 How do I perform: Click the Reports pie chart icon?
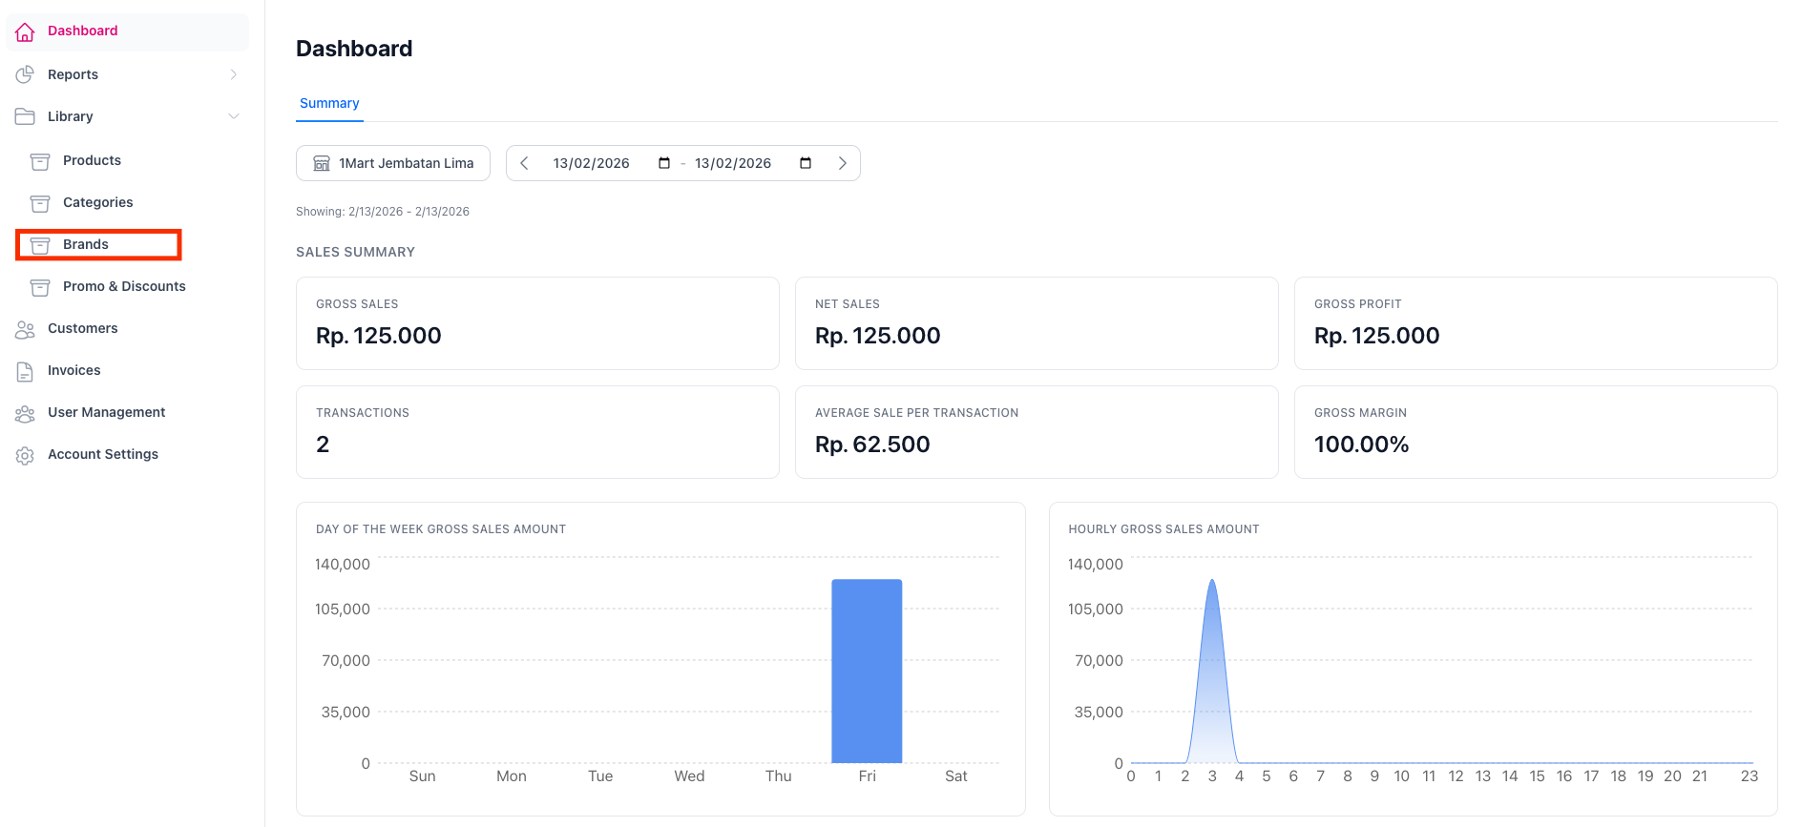click(x=26, y=74)
